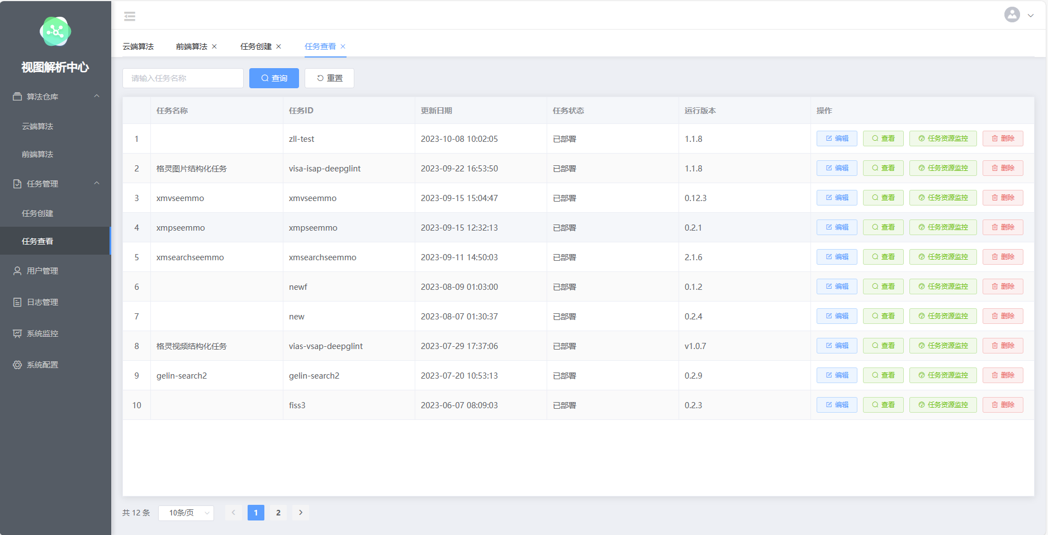Go to 任务创建 in the sidebar
This screenshot has width=1048, height=535.
click(x=37, y=213)
